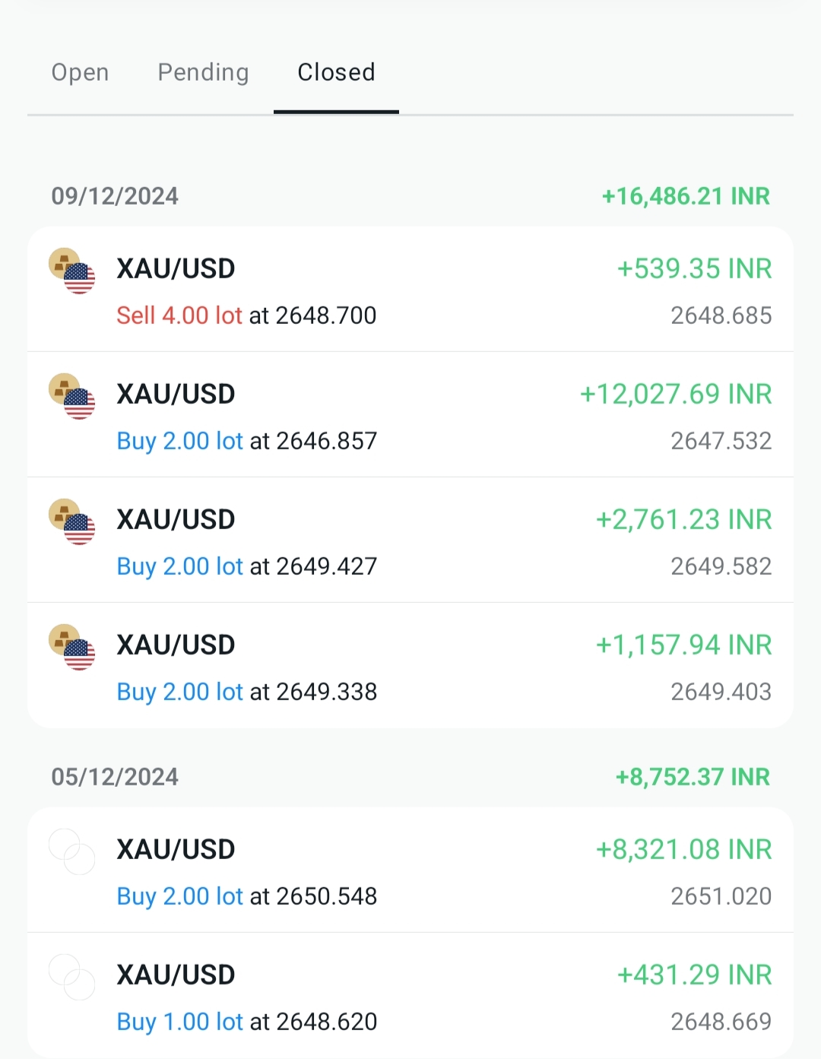Click the +16,486.21 INR daily total
The image size is (821, 1059).
(x=686, y=196)
